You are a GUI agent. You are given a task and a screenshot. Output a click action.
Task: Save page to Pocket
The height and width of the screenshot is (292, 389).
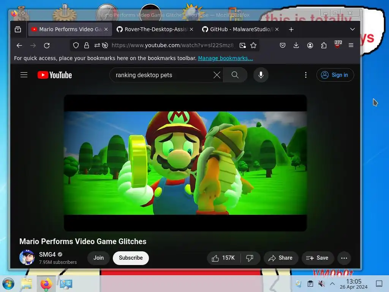tap(283, 45)
